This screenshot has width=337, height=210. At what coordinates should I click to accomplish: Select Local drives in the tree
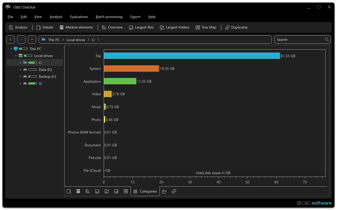click(x=44, y=56)
